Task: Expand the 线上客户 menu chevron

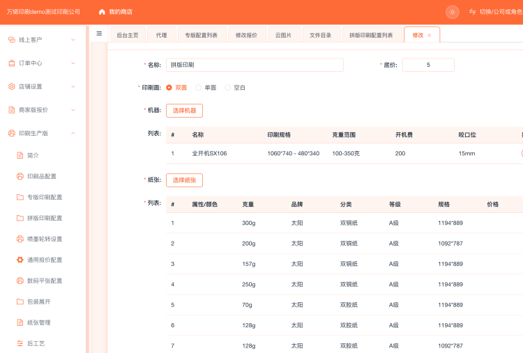Action: coord(73,40)
